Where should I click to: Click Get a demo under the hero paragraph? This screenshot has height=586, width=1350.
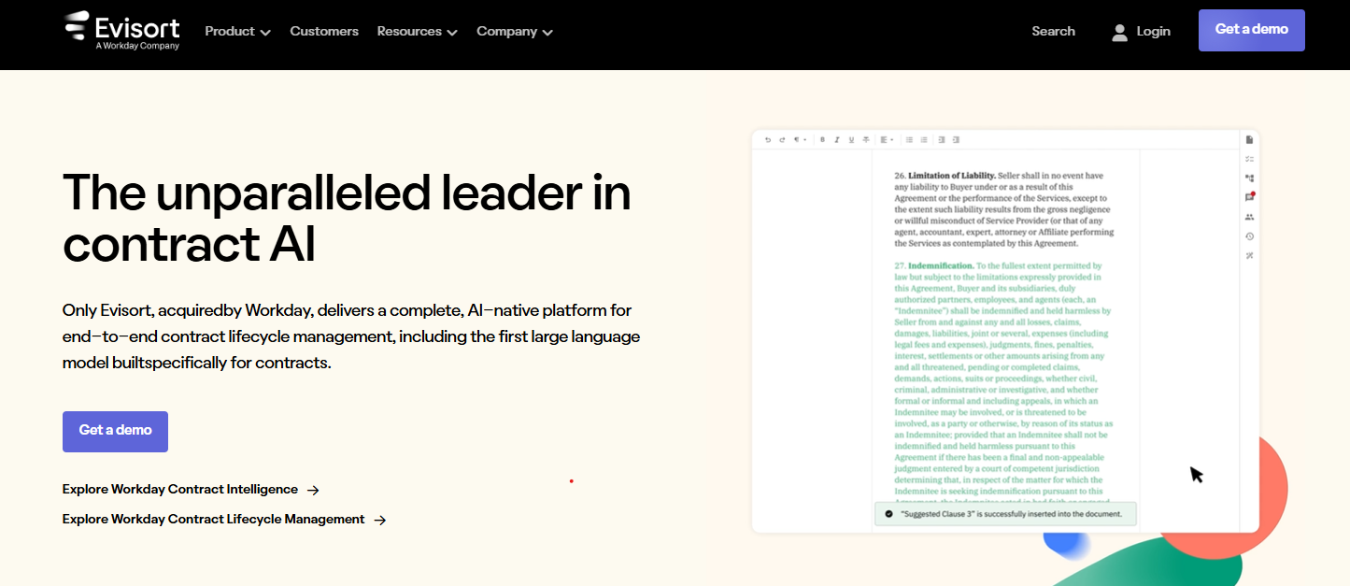(x=115, y=431)
